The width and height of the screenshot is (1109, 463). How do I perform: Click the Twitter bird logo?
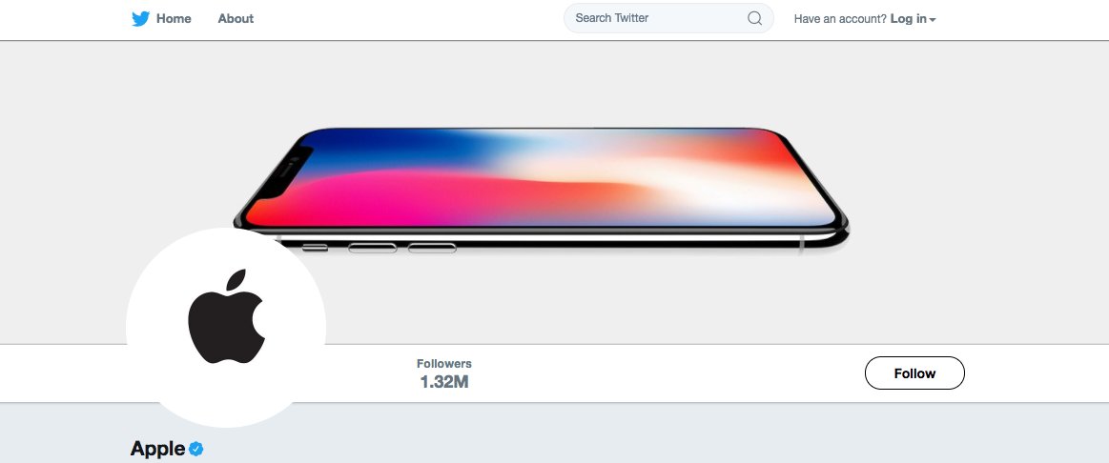141,19
